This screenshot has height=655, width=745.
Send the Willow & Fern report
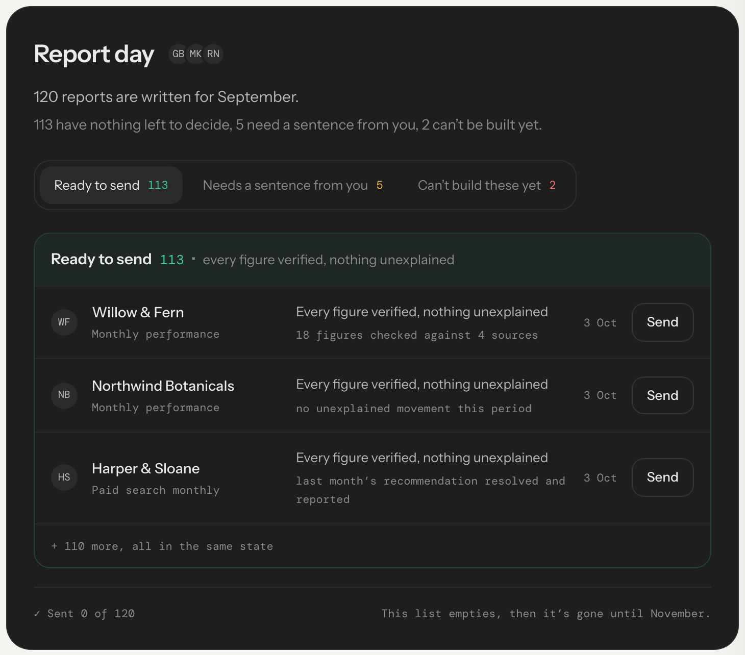[x=662, y=322]
